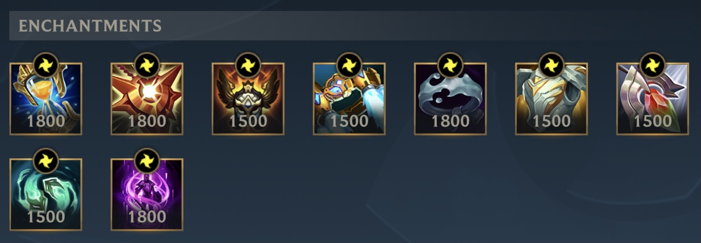Pick the green swirling shards enchantment
The image size is (701, 243).
(46, 195)
